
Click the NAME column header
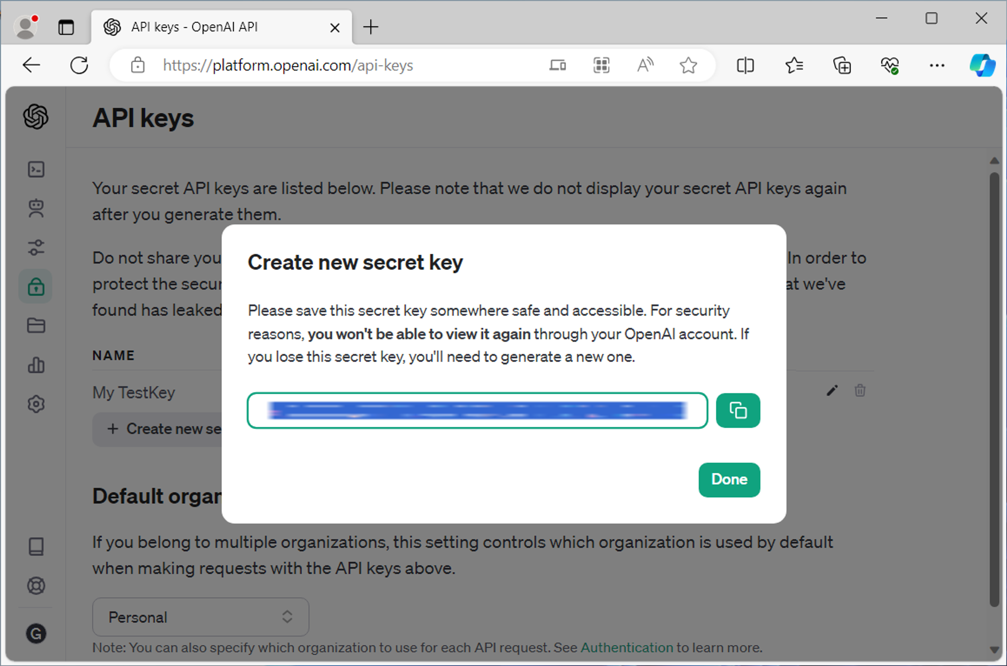pyautogui.click(x=113, y=356)
